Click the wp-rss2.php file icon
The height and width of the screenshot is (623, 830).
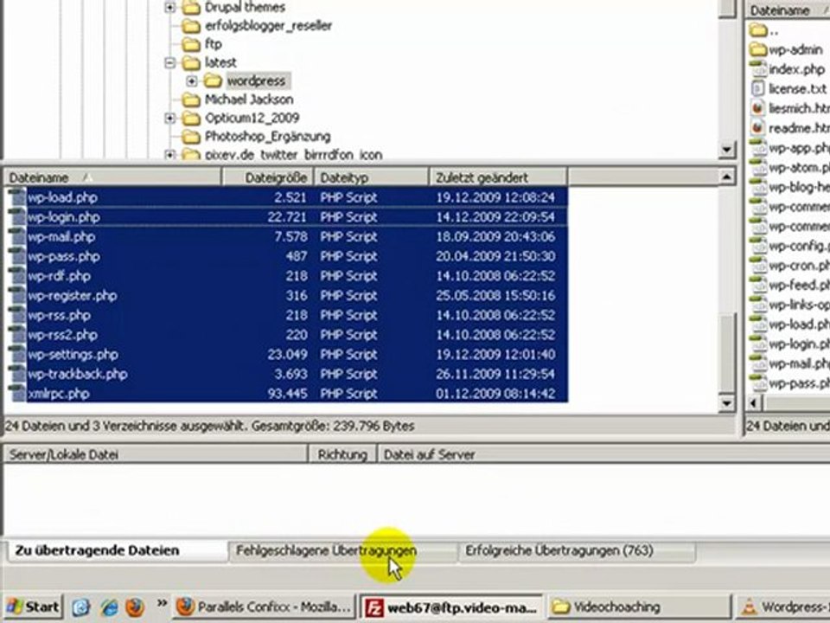pos(17,334)
